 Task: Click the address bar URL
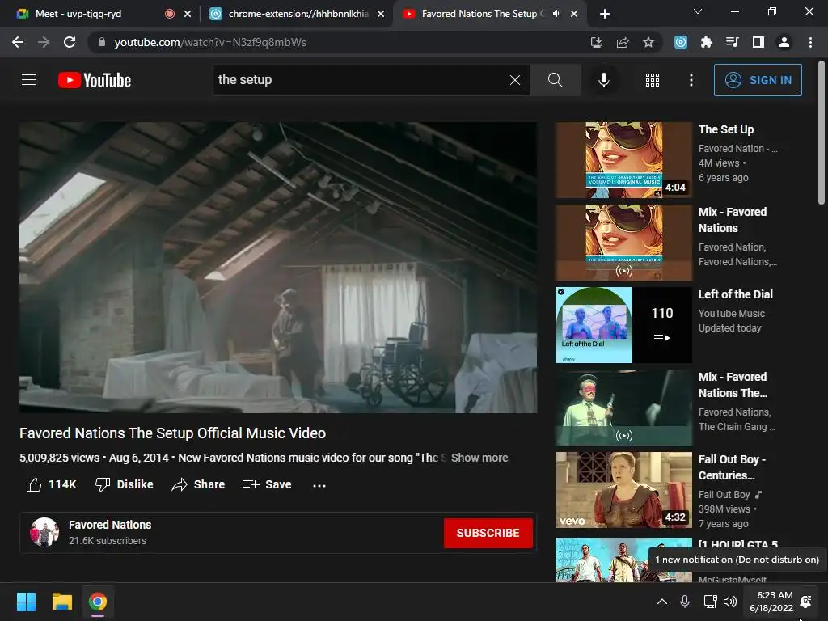210,42
